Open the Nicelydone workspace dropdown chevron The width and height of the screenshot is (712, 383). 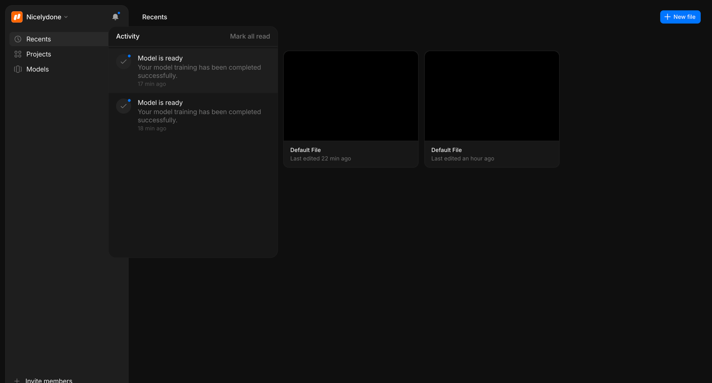coord(66,17)
